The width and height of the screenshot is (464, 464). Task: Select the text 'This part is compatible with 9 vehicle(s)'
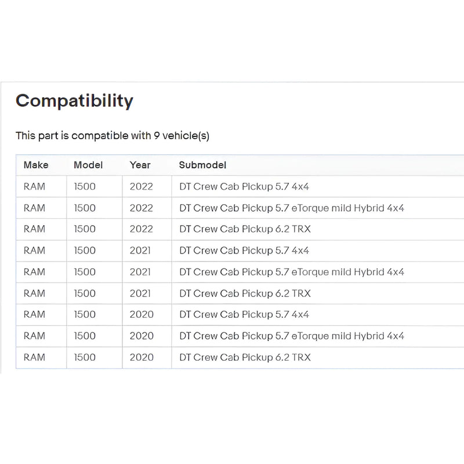pos(113,136)
